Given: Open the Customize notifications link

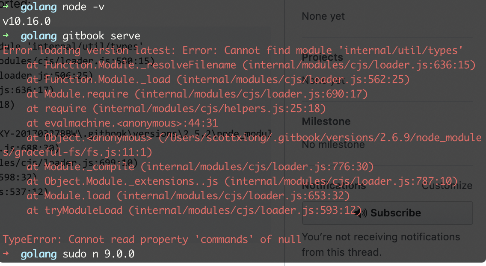Looking at the screenshot, I should (x=447, y=186).
